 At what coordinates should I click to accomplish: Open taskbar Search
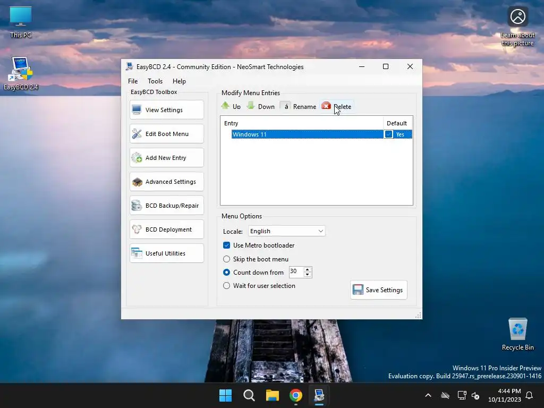tap(249, 395)
